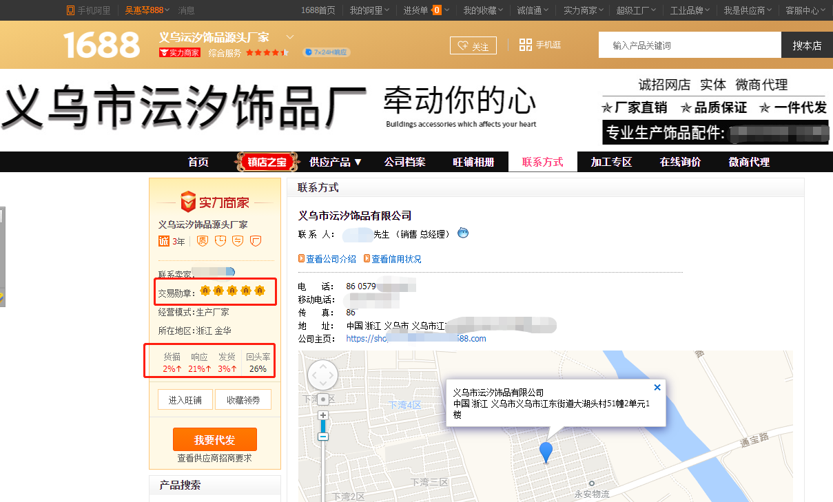Click the 进入旺铺 button
This screenshot has width=833, height=502.
(x=185, y=399)
